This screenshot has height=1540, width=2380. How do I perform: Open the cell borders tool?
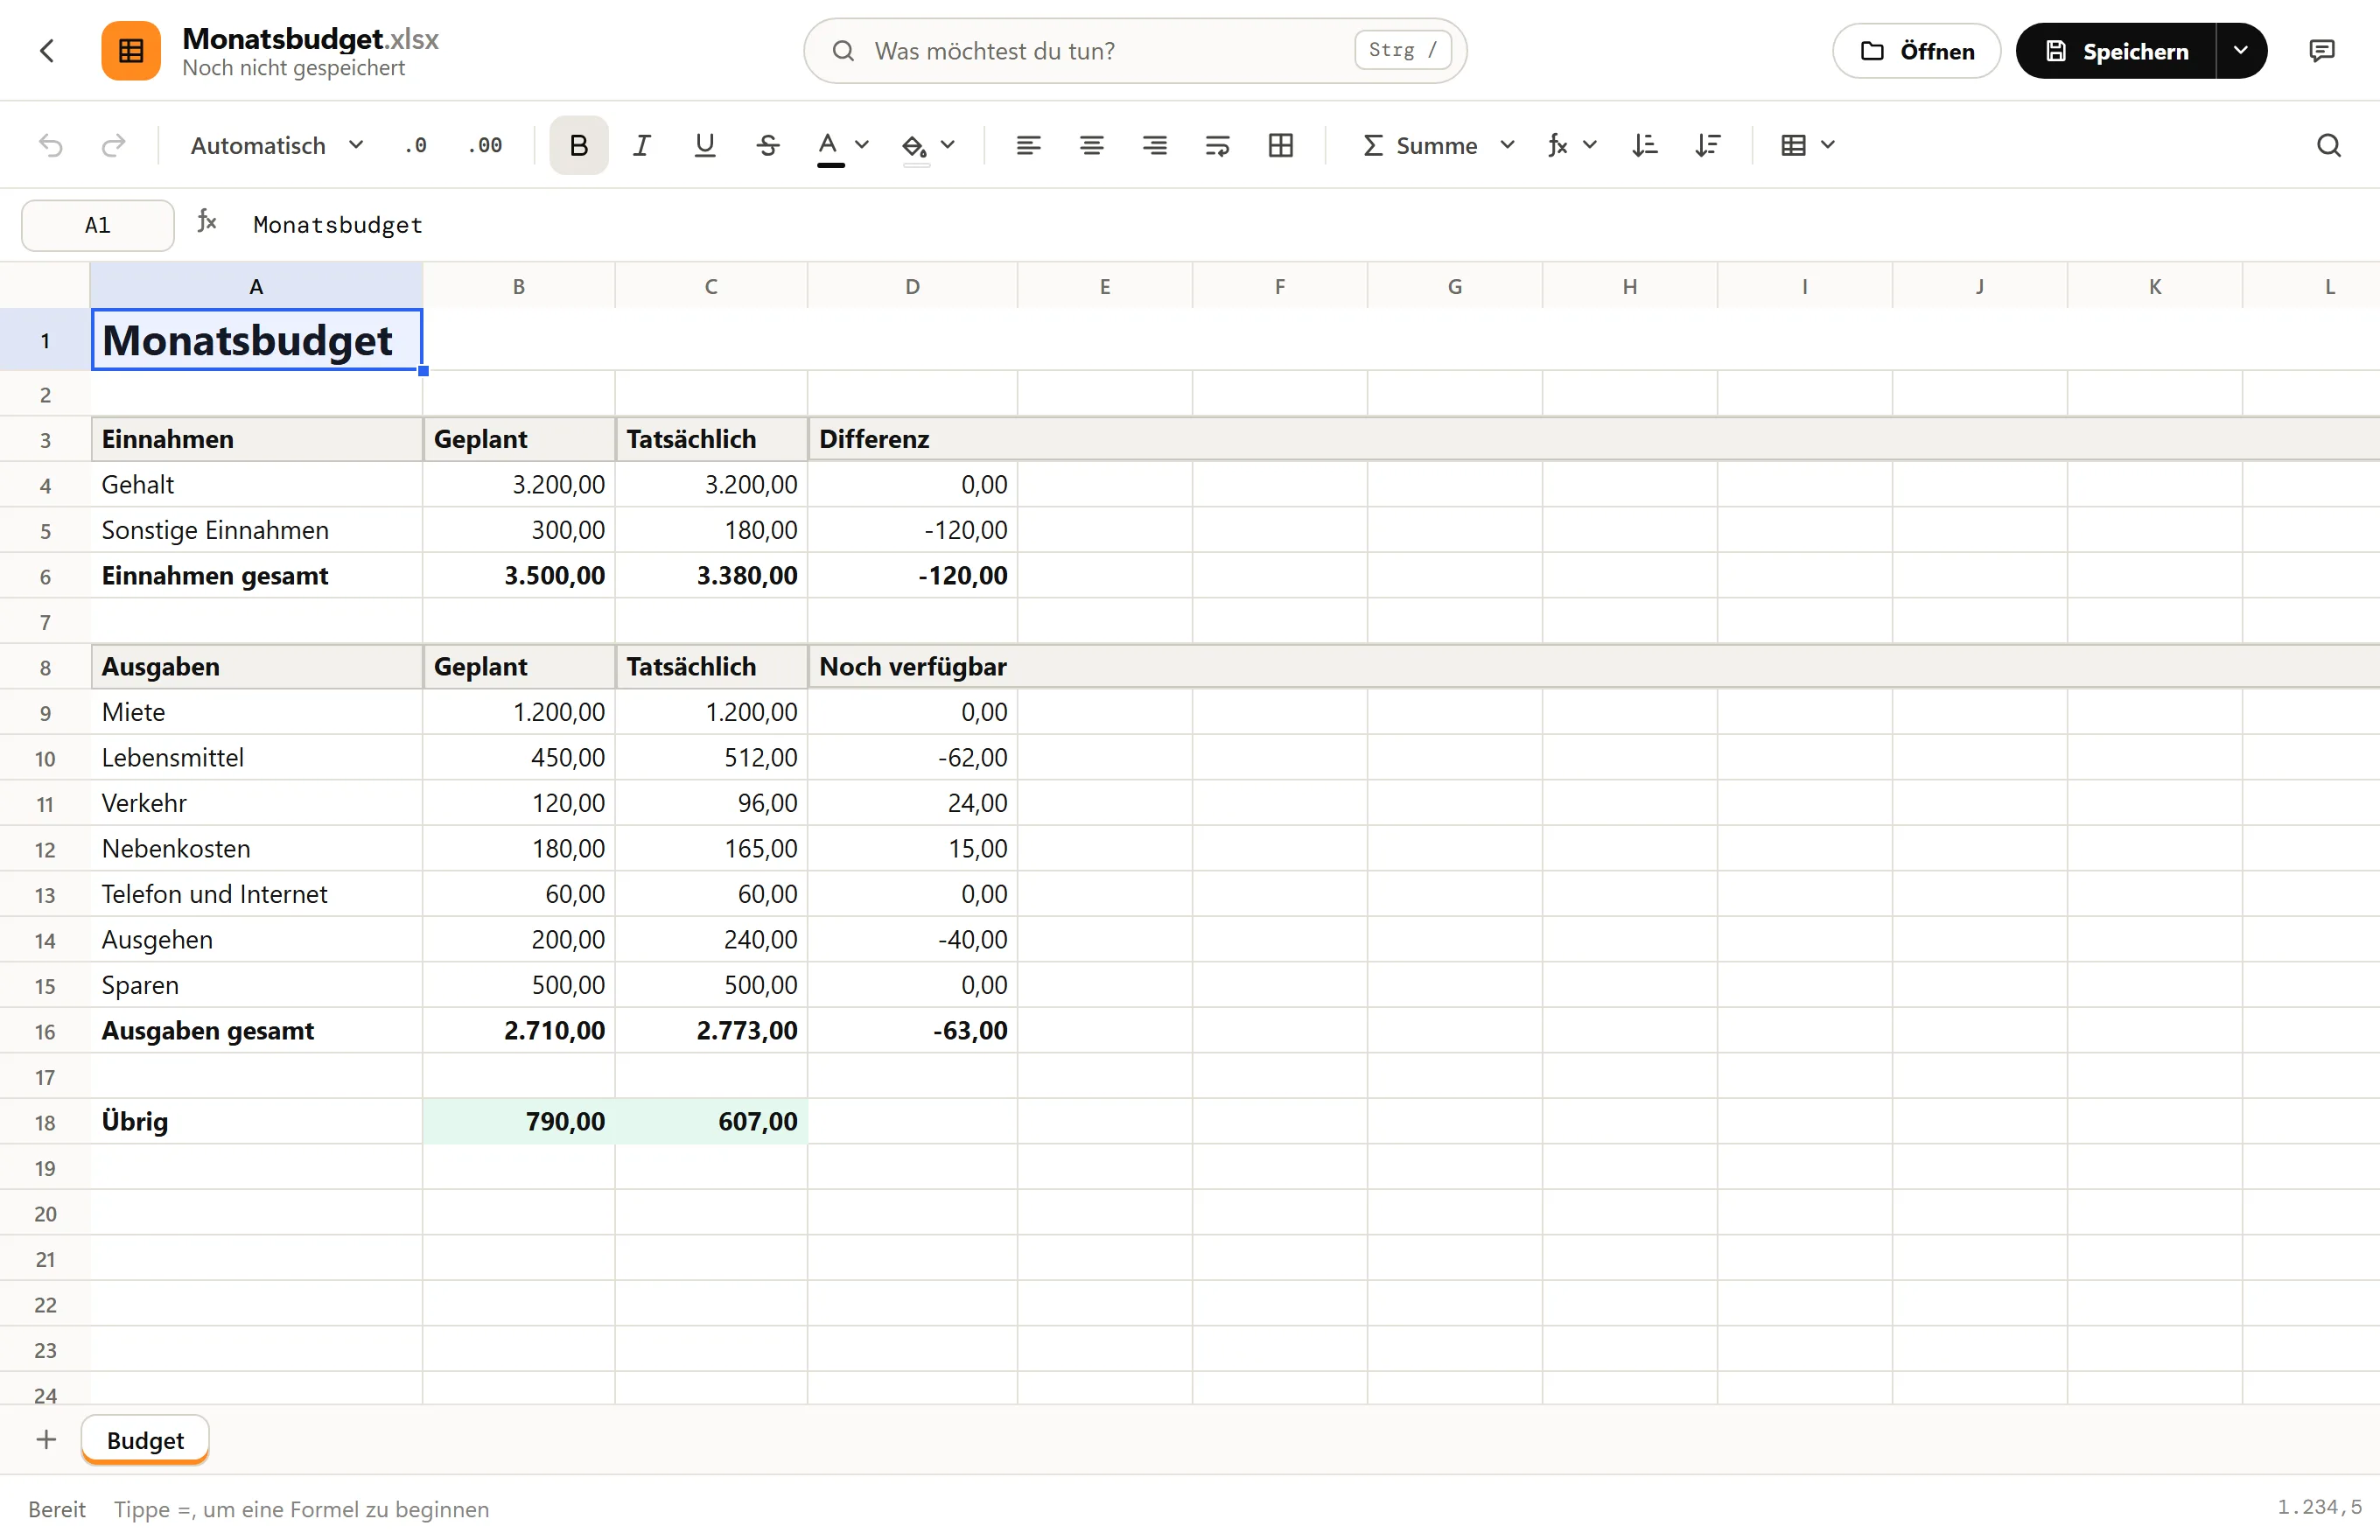(x=1280, y=146)
